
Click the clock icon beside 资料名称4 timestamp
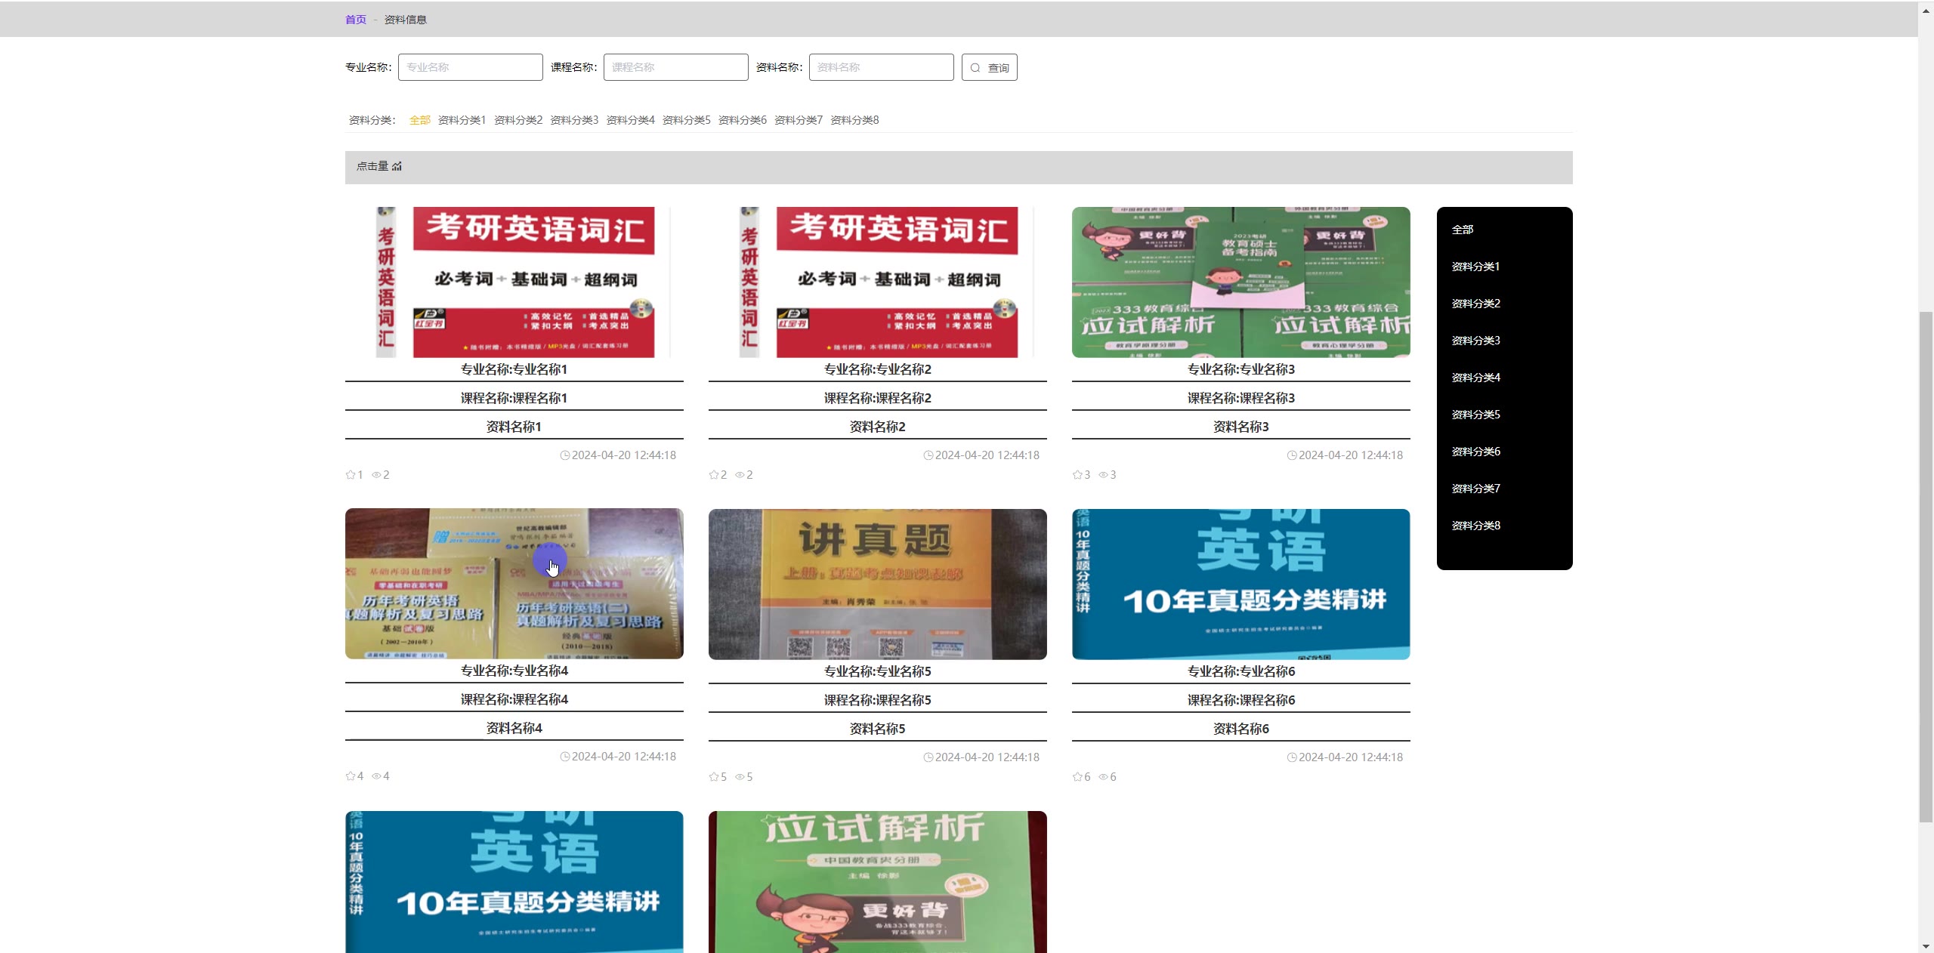click(x=564, y=757)
